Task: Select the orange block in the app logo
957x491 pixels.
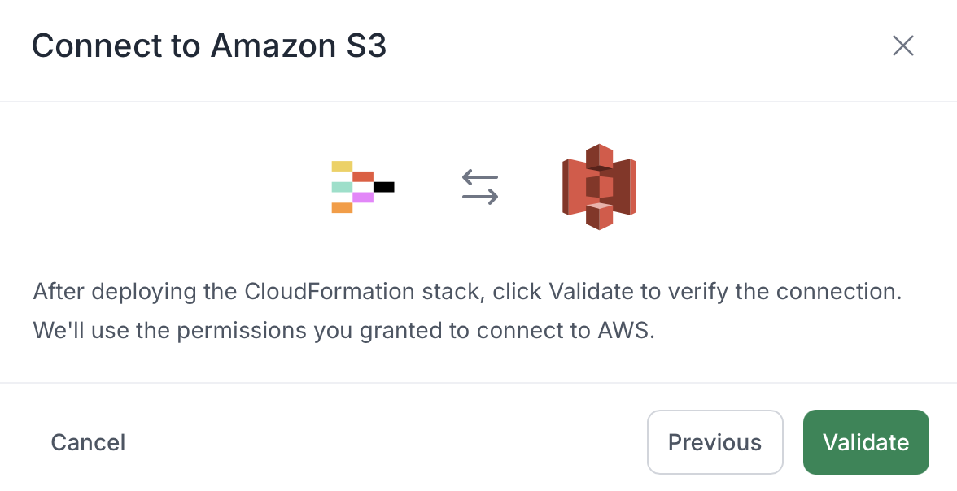Action: click(342, 208)
